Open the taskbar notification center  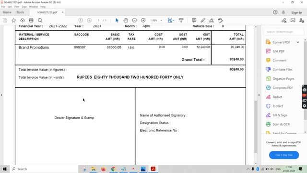click(x=301, y=169)
